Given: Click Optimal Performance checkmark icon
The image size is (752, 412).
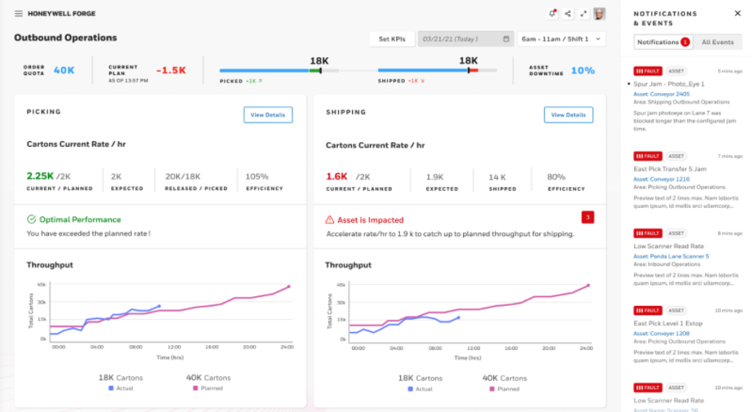Looking at the screenshot, I should coord(31,219).
